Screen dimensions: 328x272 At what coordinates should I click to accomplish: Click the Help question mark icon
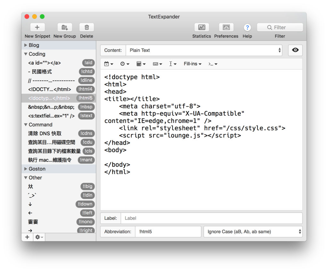click(x=247, y=28)
